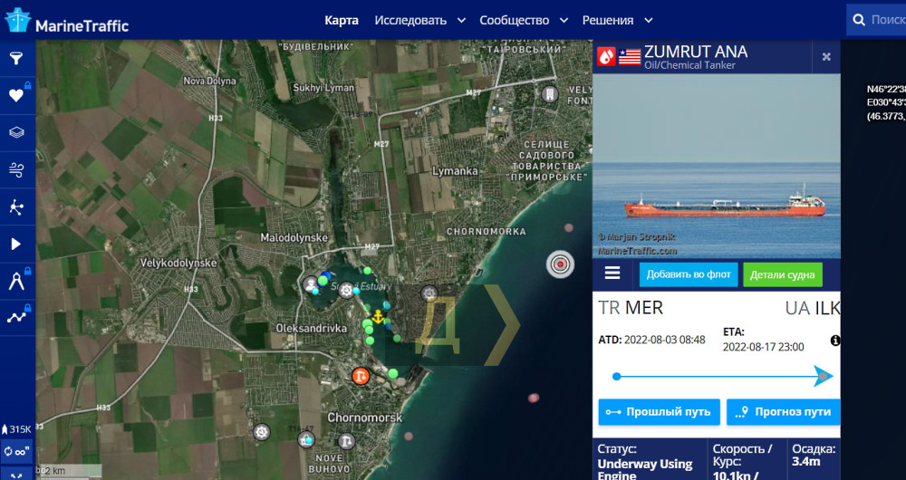Click the Прошлый путь button
Image resolution: width=906 pixels, height=480 pixels.
(660, 412)
